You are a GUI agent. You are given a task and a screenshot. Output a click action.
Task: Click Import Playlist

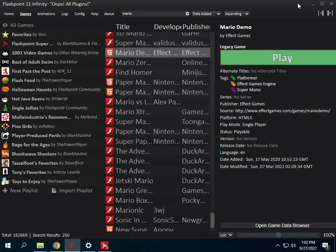(72, 191)
